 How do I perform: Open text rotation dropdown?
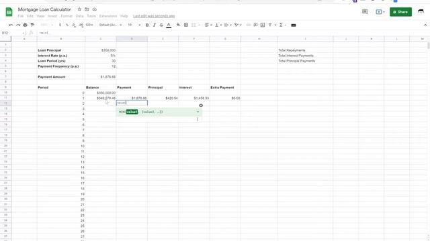click(x=238, y=25)
